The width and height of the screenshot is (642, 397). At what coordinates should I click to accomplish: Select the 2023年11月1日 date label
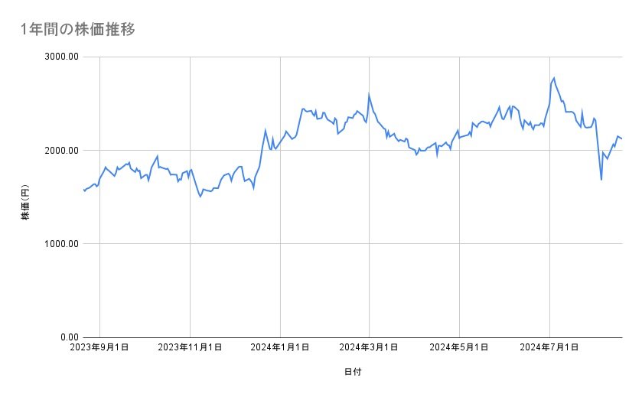(191, 348)
